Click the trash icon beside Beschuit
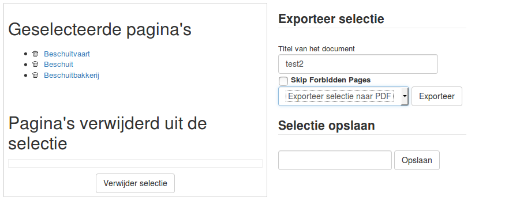Viewport: 505px width, 215px height. pyautogui.click(x=35, y=64)
